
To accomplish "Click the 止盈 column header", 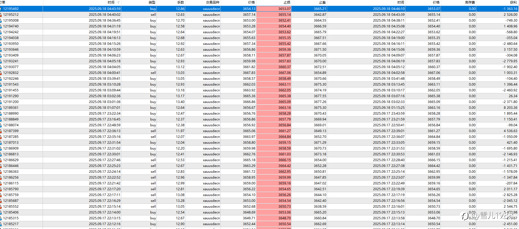I will [x=322, y=2].
